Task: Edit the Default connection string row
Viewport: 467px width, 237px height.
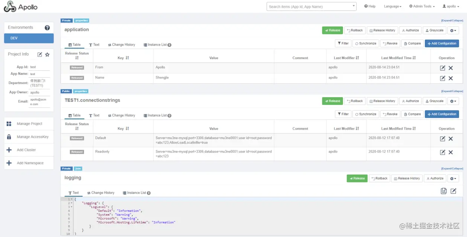Action: tap(443, 139)
